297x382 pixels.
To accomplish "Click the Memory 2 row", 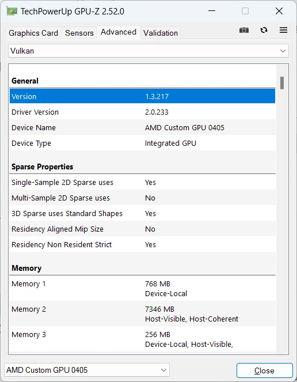I will point(142,314).
